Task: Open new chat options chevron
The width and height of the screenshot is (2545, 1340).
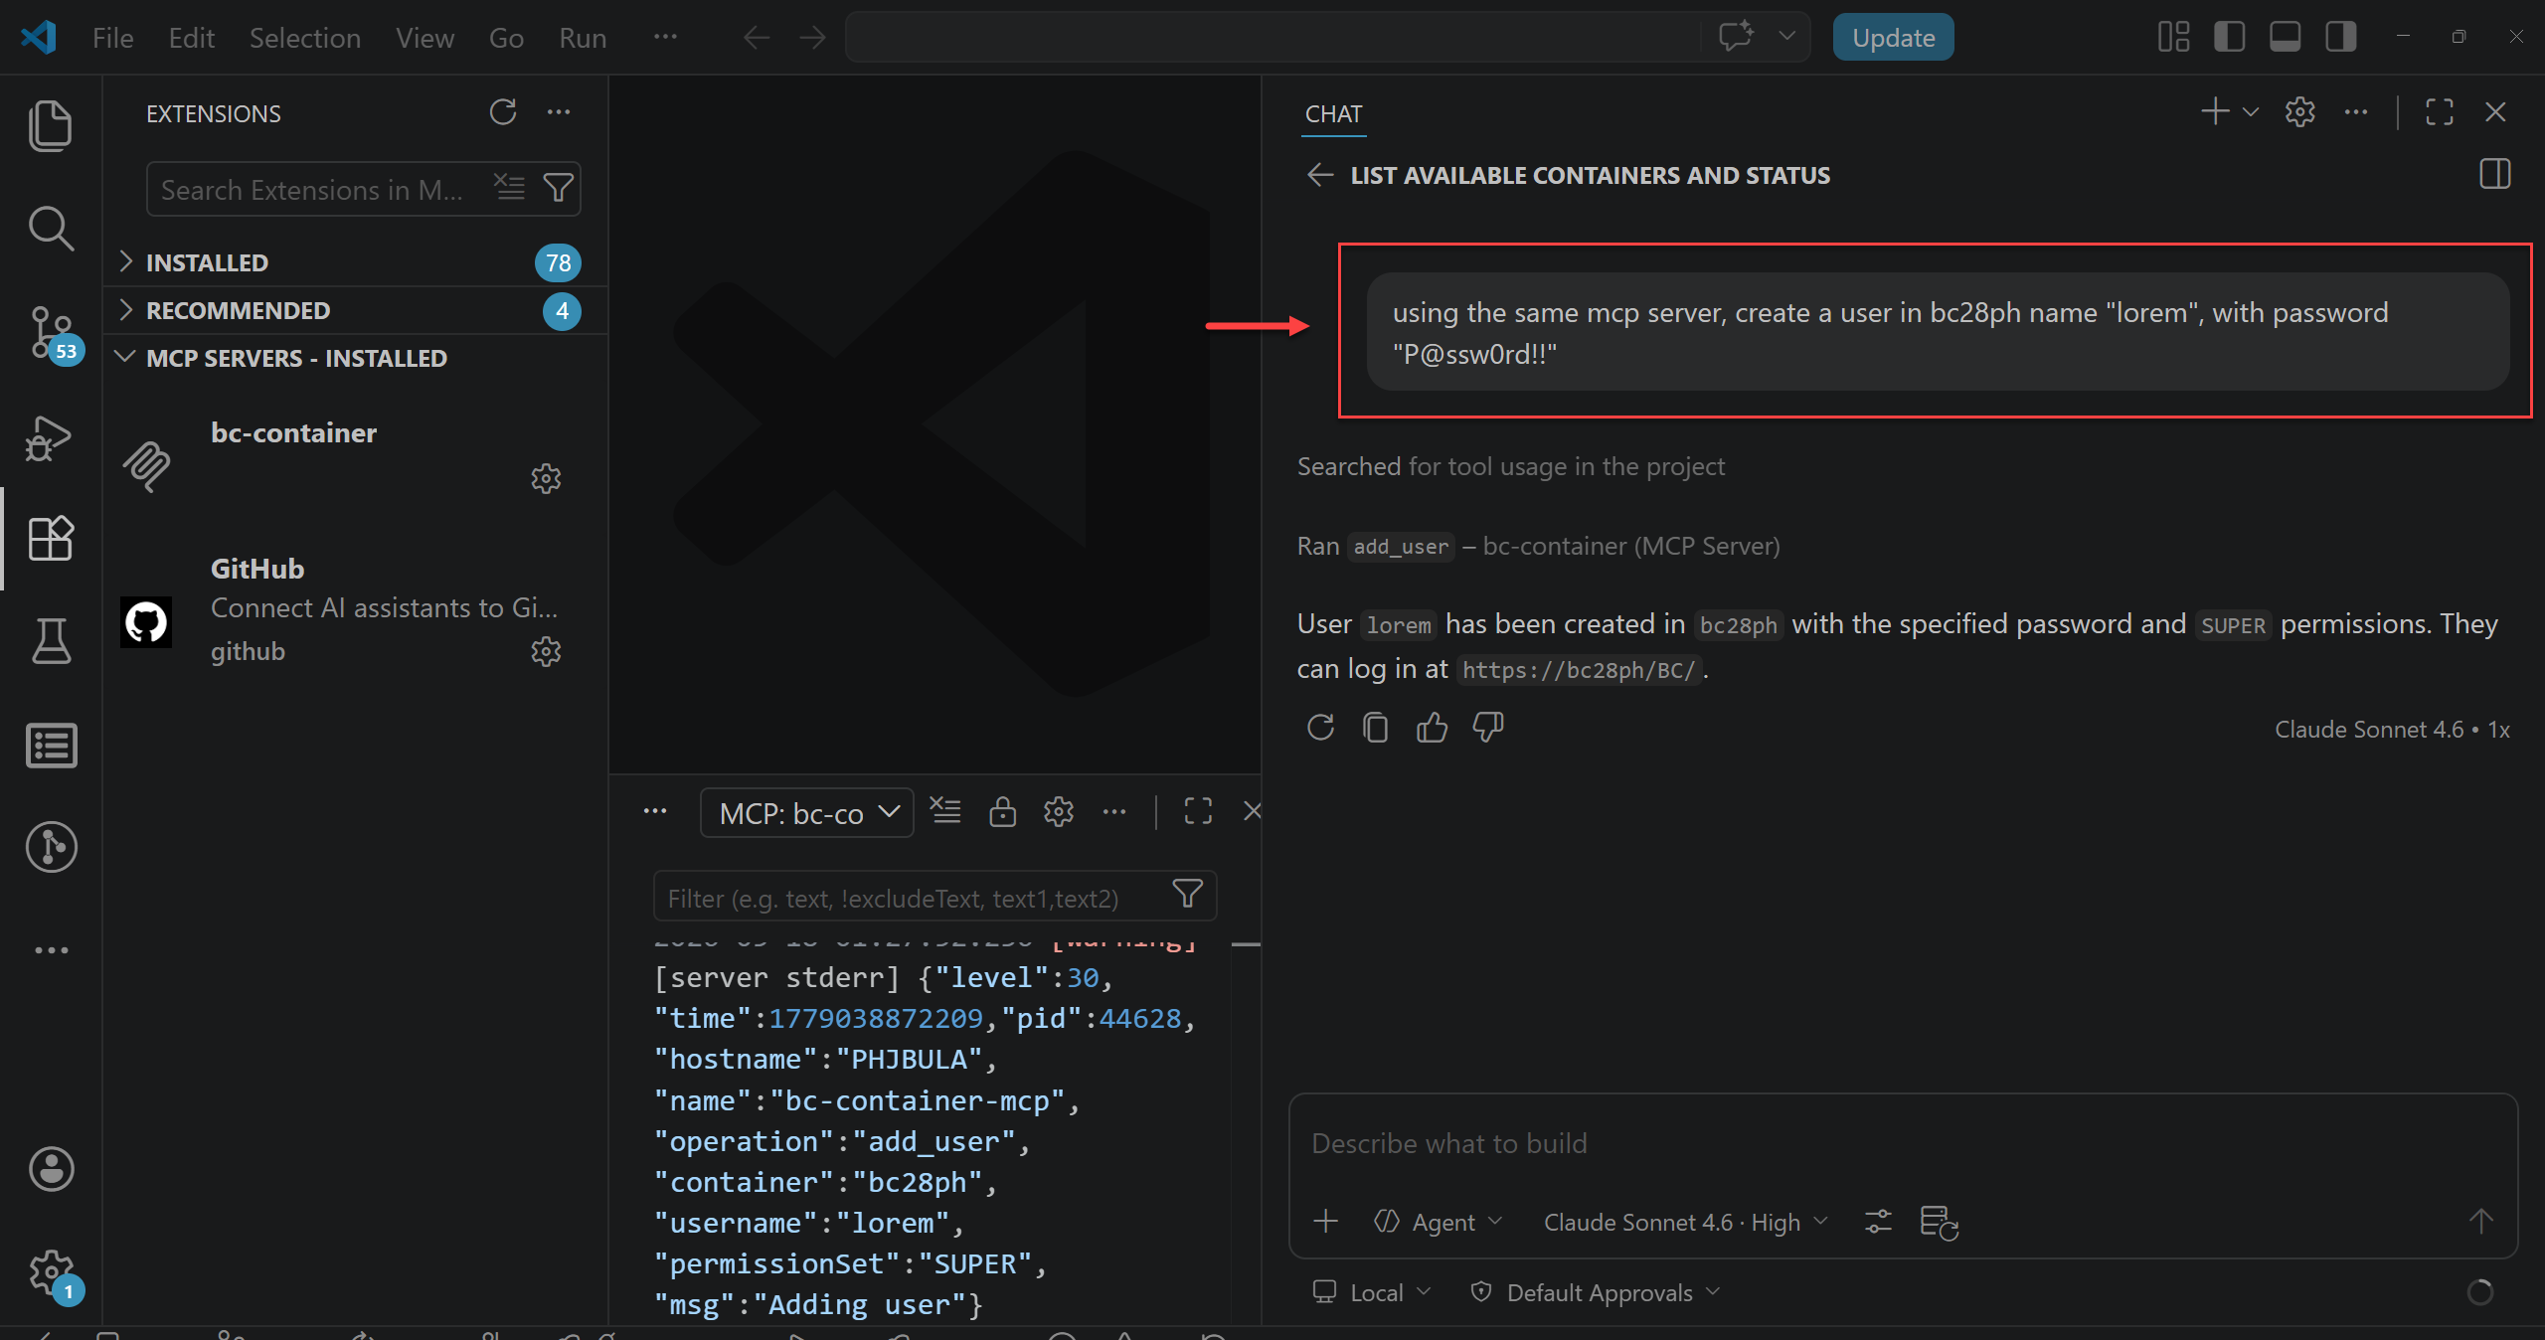Action: 2251,111
